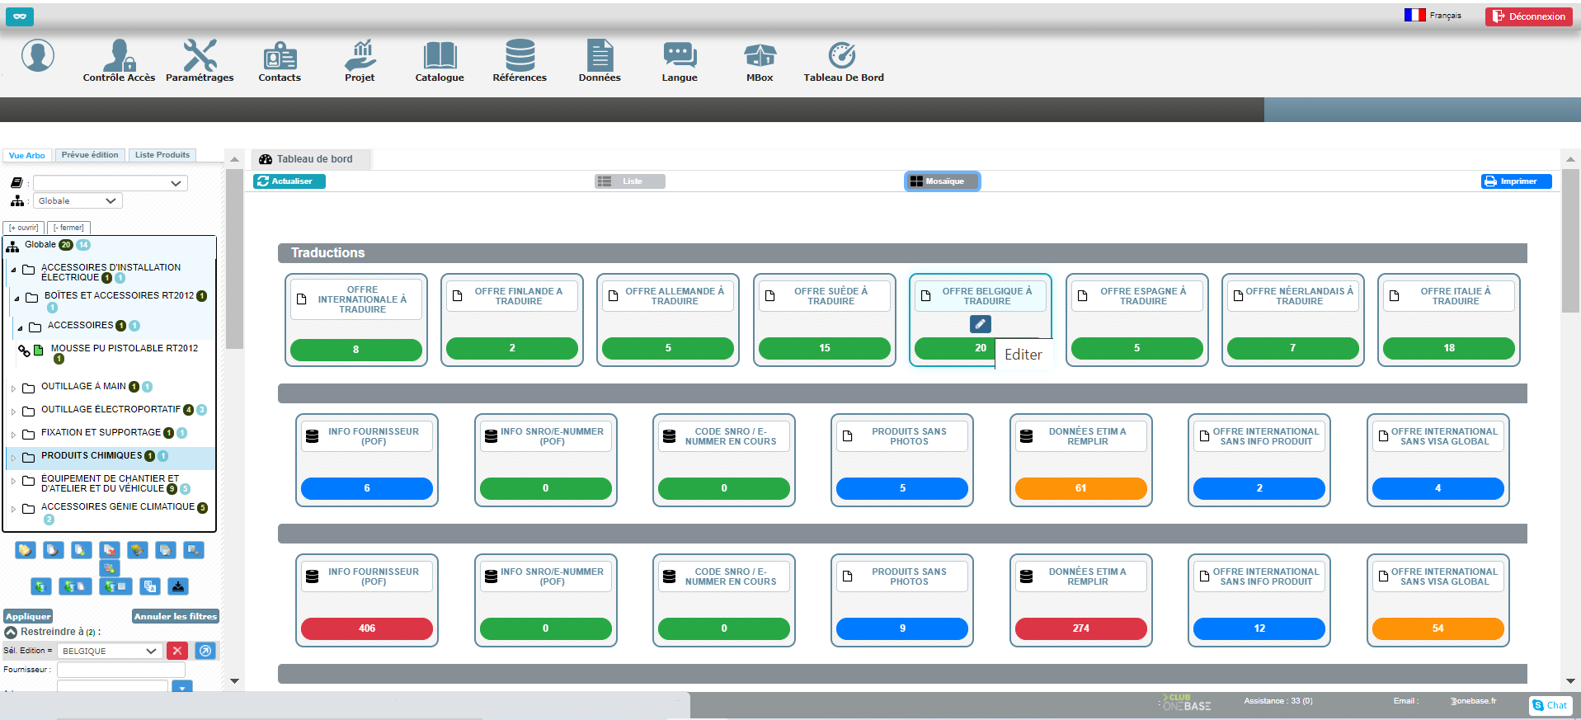Click the translation A icon

[150, 586]
